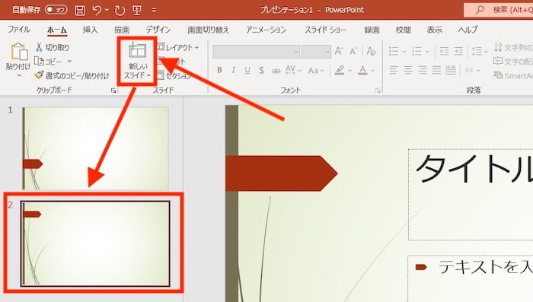Click the 新しいスライド icon
Screen dimensions: 533x302
pos(137,51)
